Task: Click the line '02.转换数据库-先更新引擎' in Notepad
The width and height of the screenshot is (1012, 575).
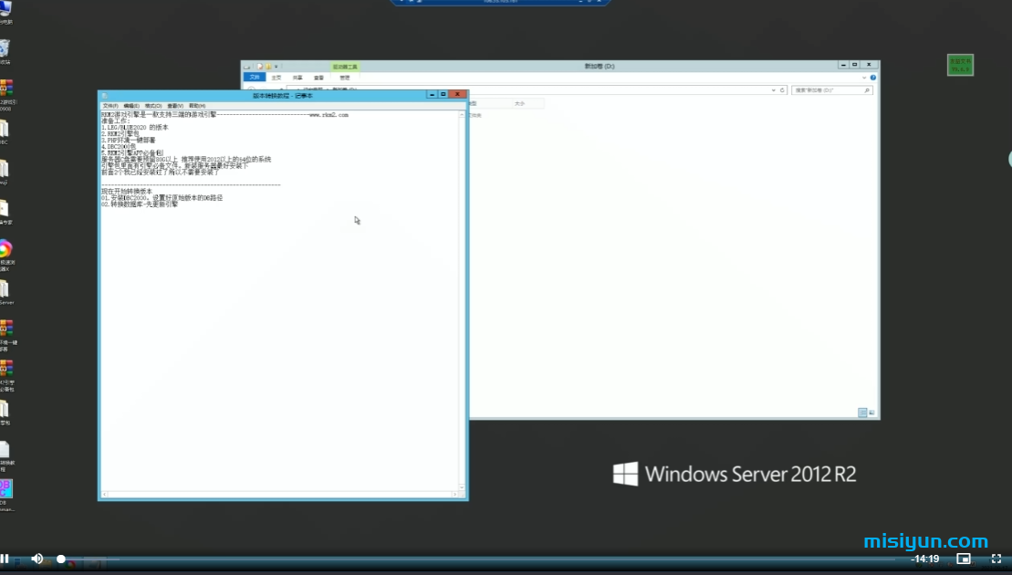Action: (140, 204)
